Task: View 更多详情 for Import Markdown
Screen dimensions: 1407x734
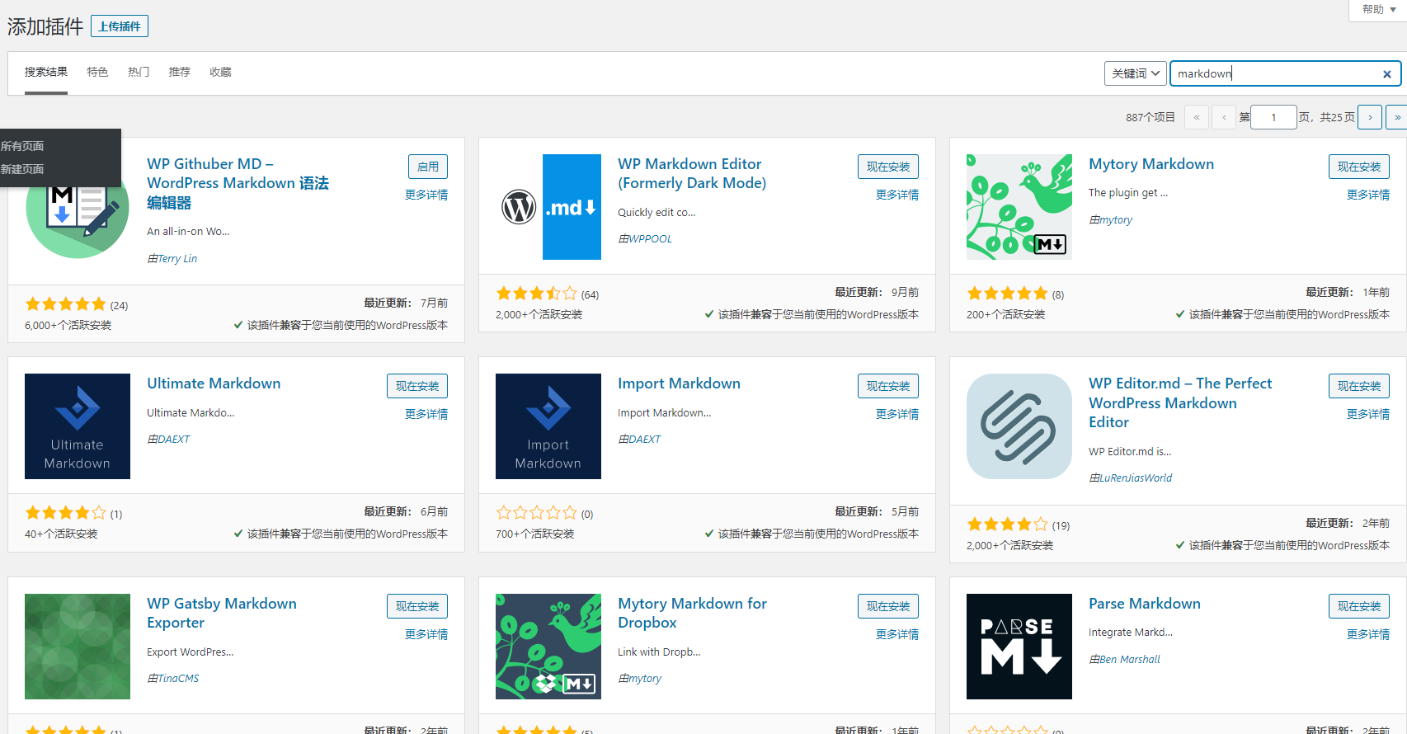Action: pyautogui.click(x=897, y=415)
